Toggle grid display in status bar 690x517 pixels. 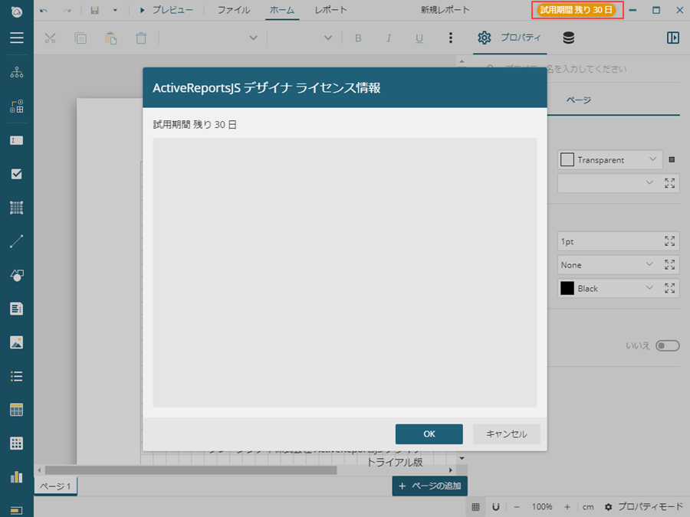click(x=475, y=507)
